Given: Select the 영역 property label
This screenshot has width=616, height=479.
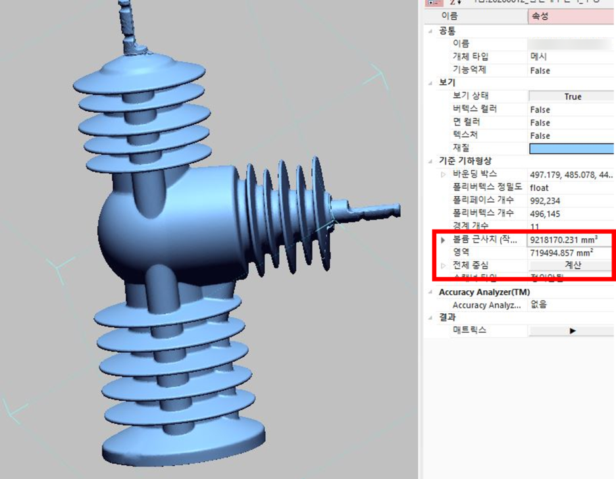Looking at the screenshot, I should pos(461,252).
